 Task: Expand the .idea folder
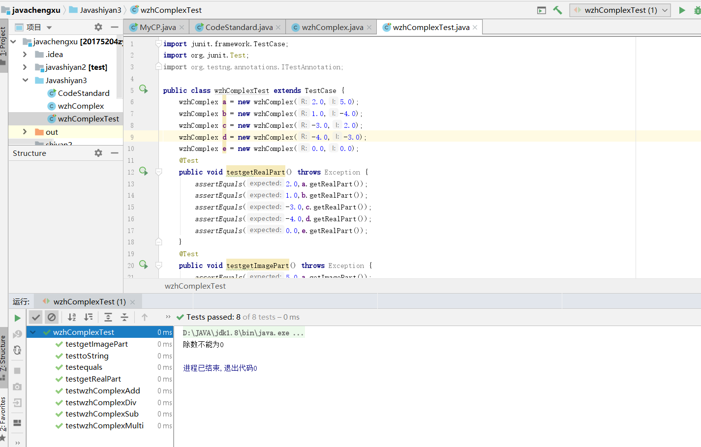coord(25,54)
